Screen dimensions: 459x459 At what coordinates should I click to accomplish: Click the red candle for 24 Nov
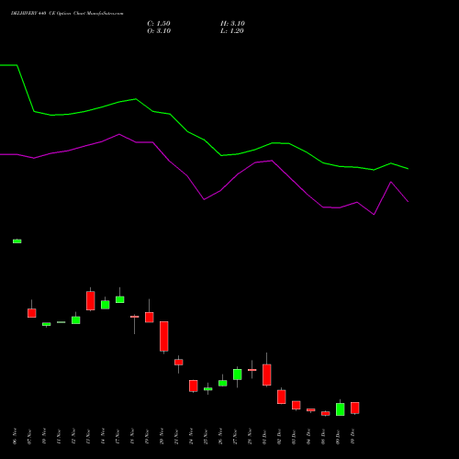194,386
